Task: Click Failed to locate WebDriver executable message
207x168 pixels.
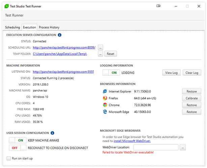Action: pos(128,153)
